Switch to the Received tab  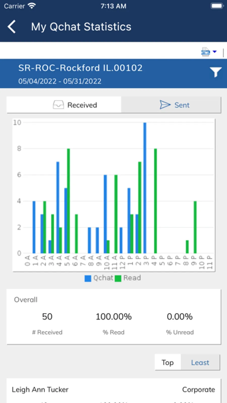64,105
